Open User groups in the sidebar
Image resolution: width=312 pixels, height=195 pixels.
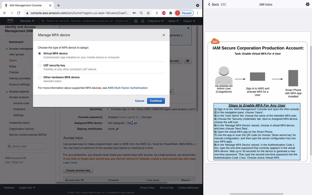[x=17, y=54]
